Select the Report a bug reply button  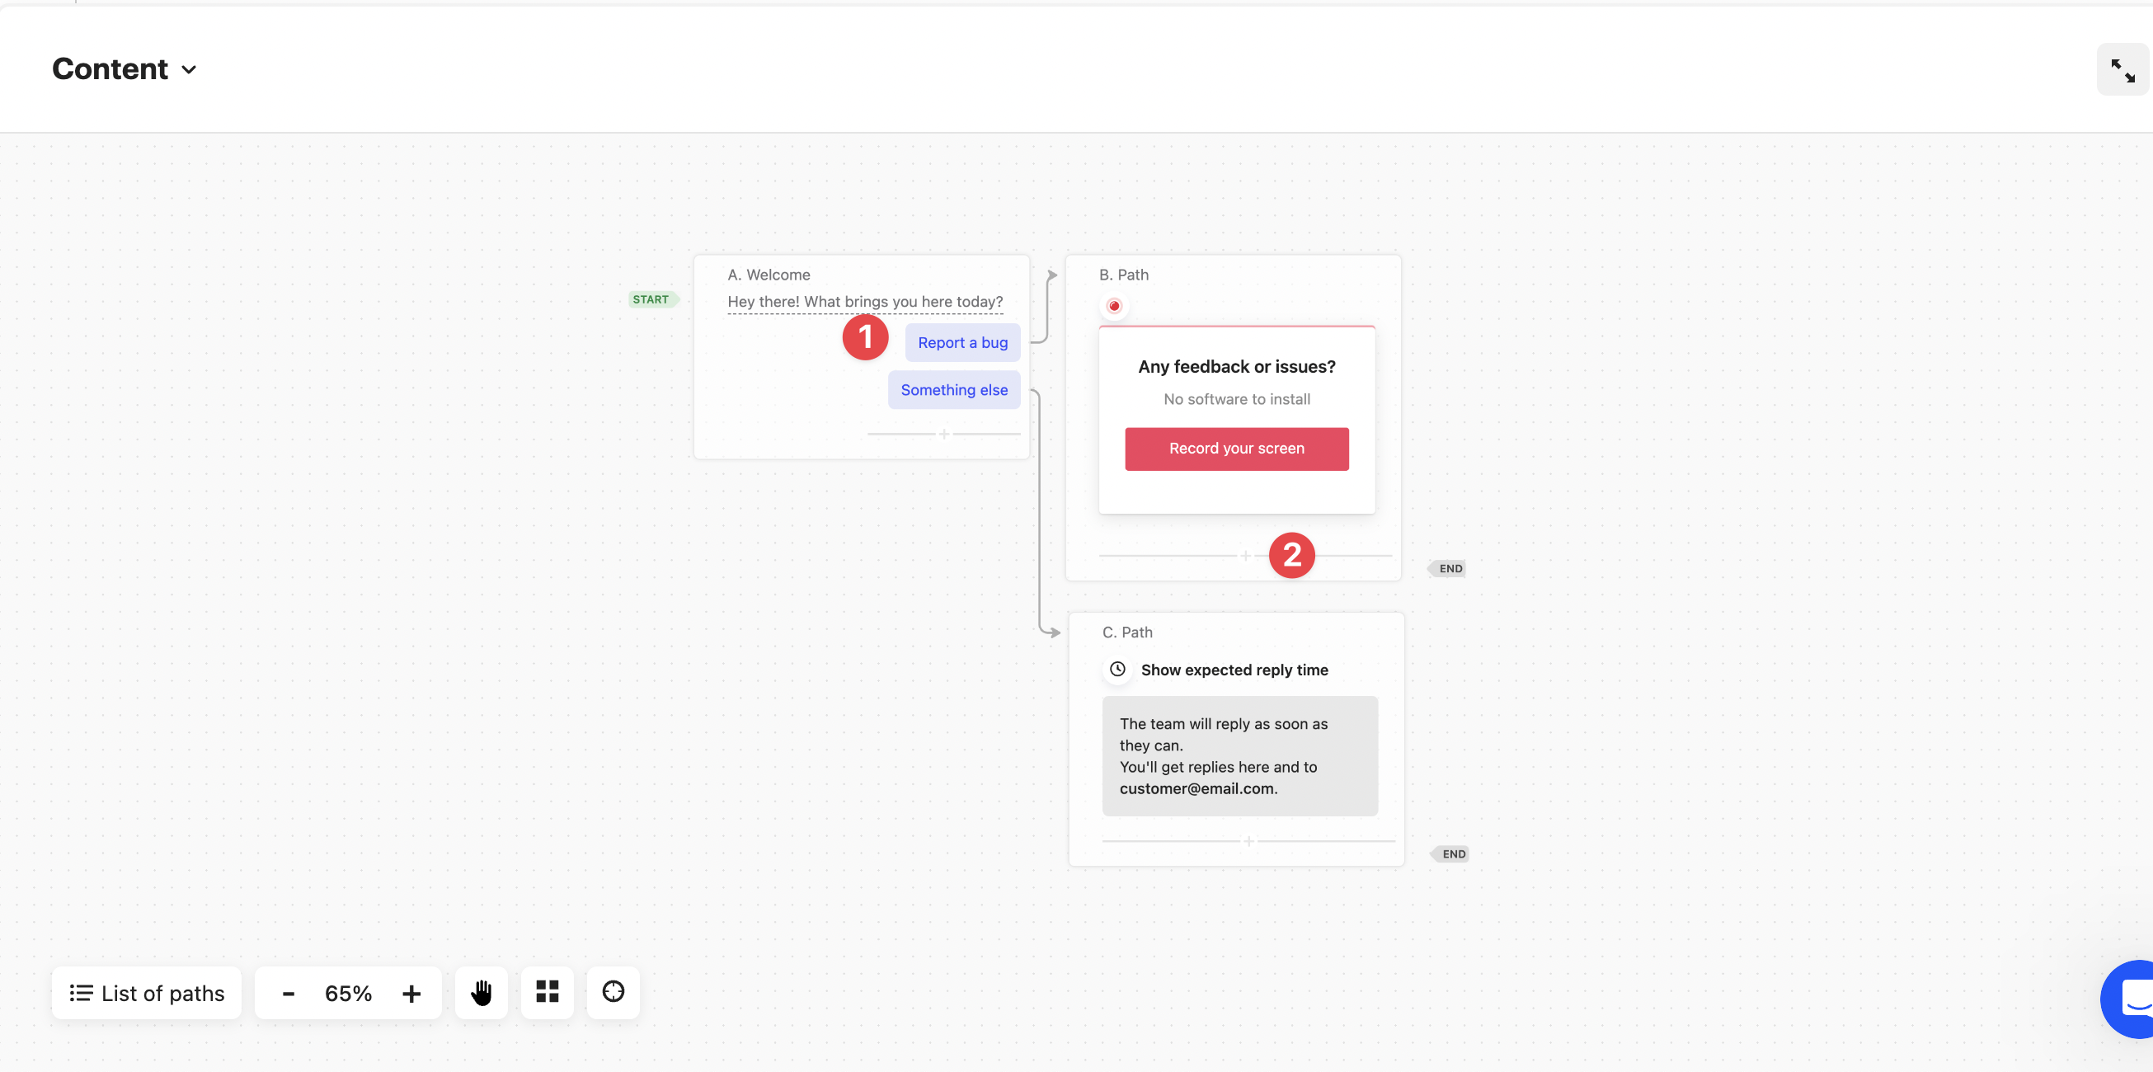pyautogui.click(x=962, y=342)
